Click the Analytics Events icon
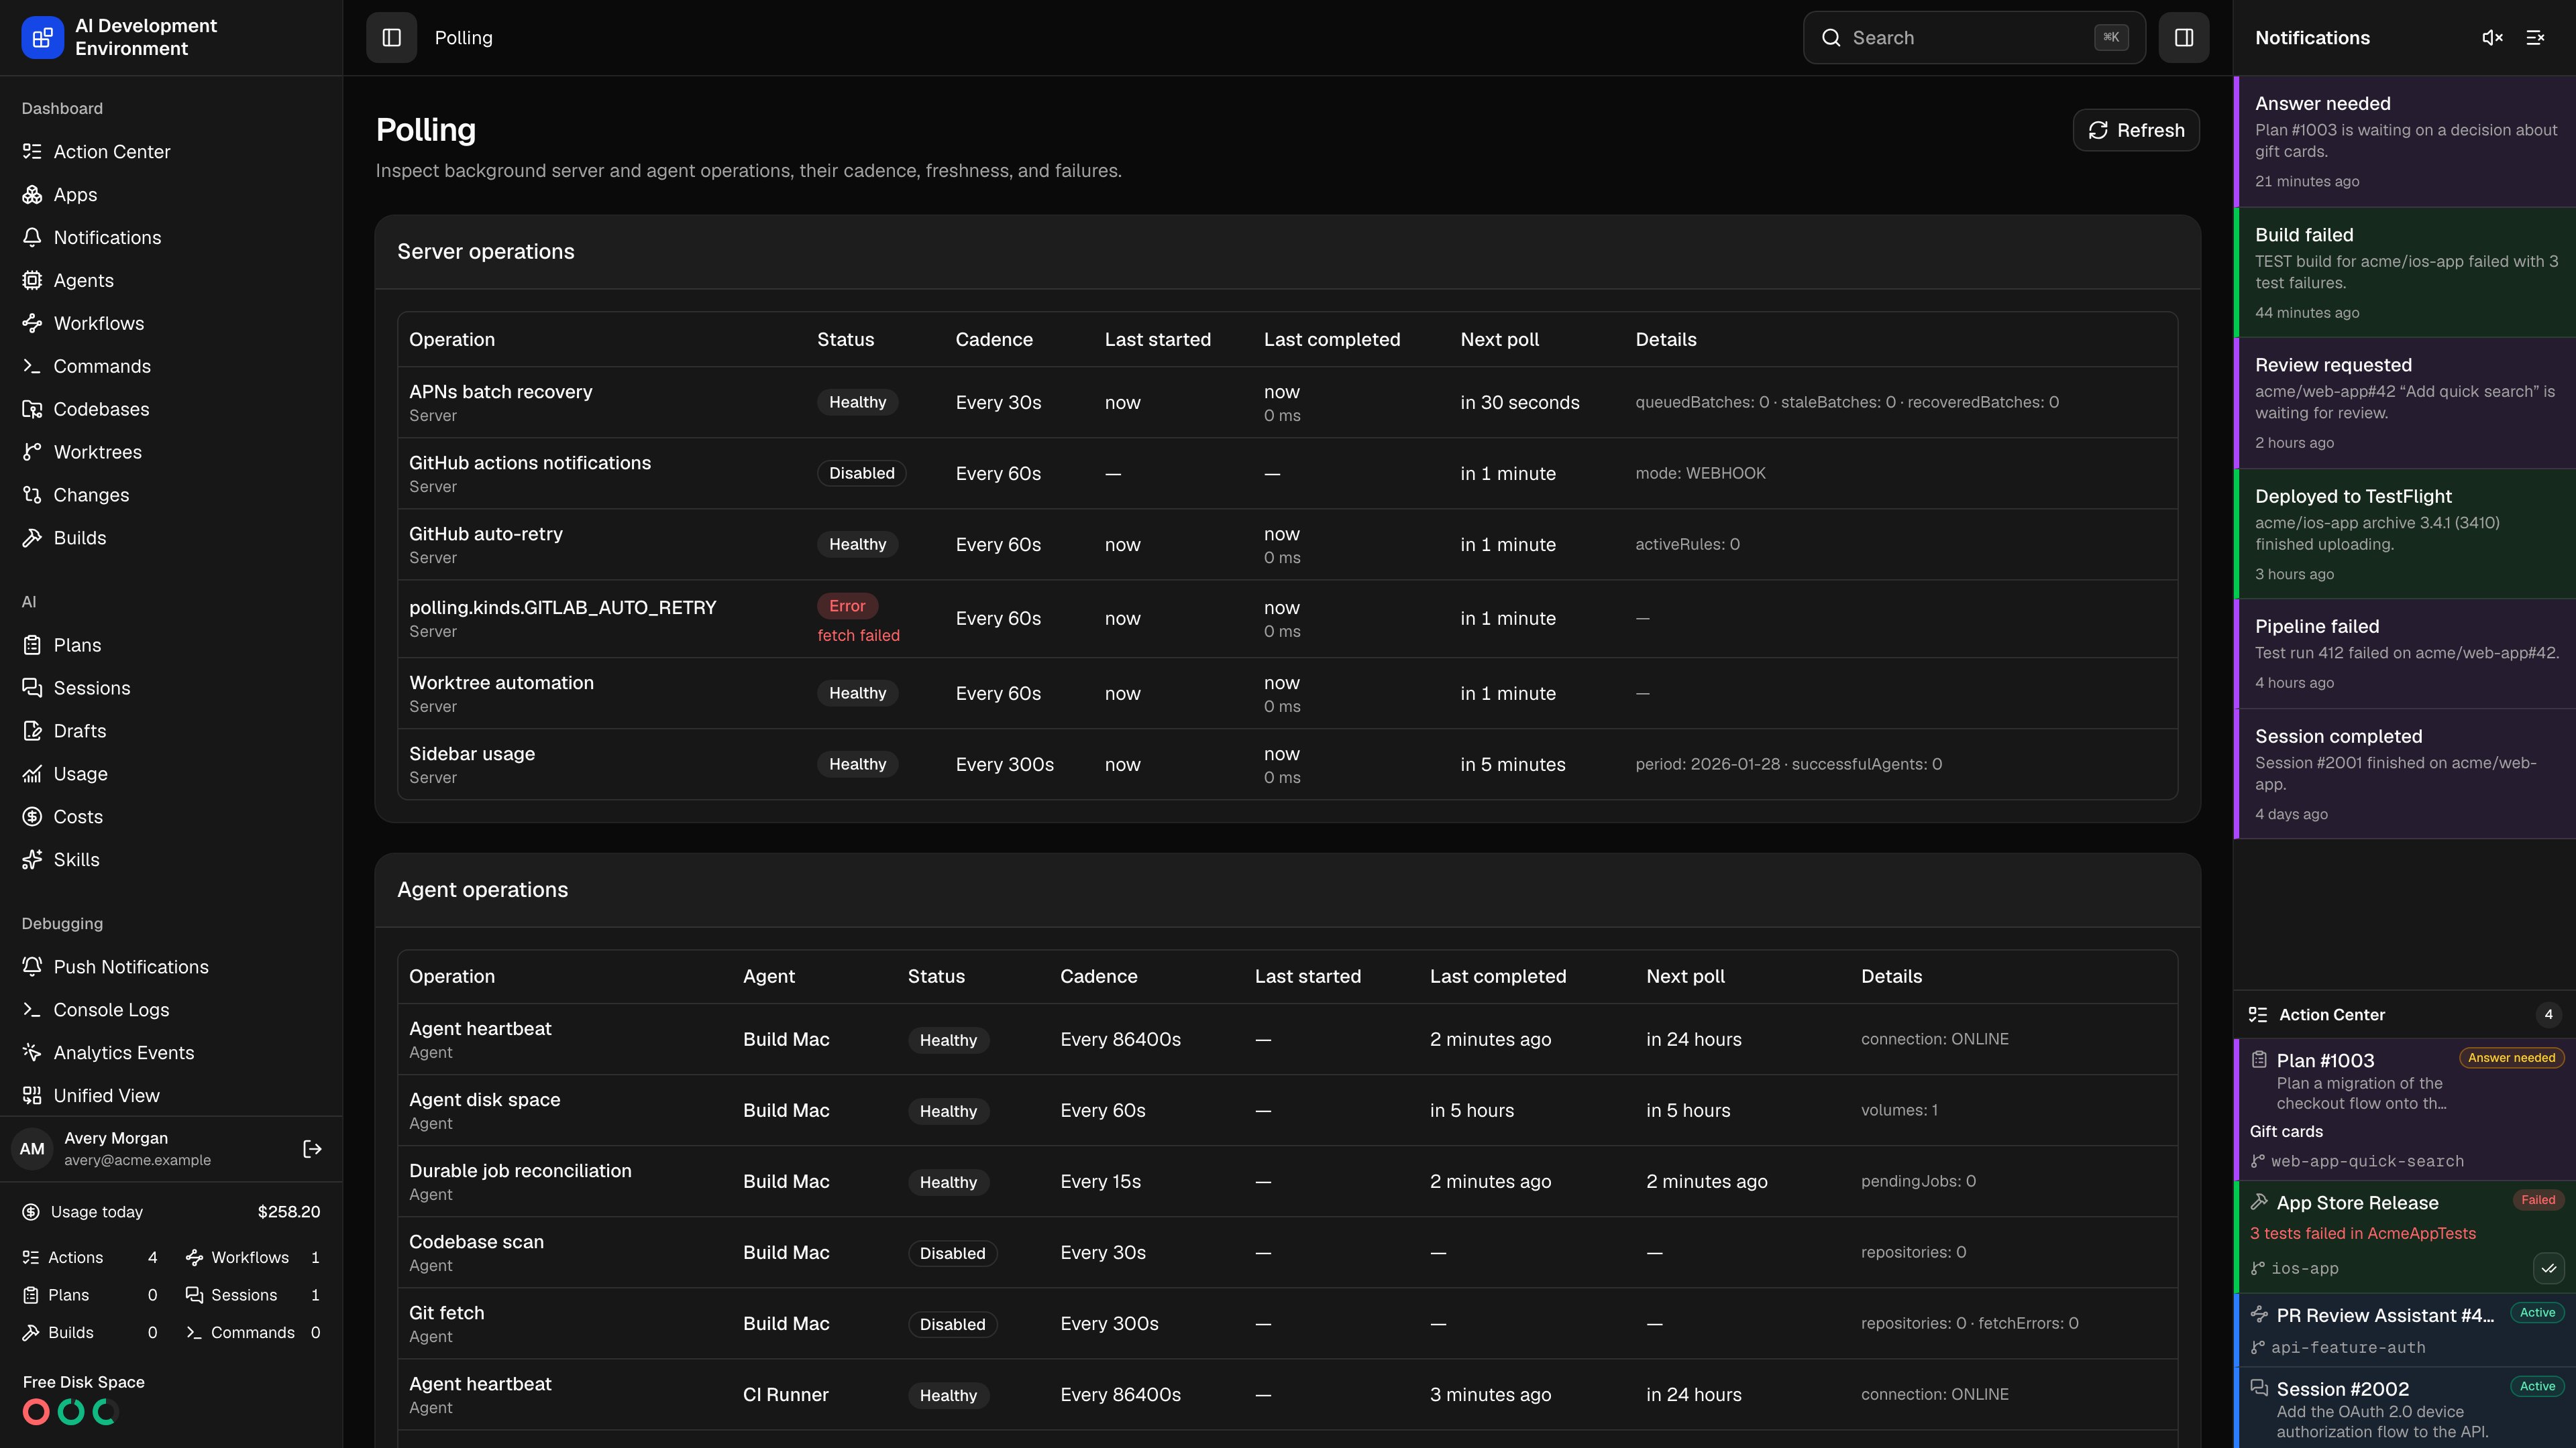This screenshot has height=1448, width=2576. click(32, 1052)
